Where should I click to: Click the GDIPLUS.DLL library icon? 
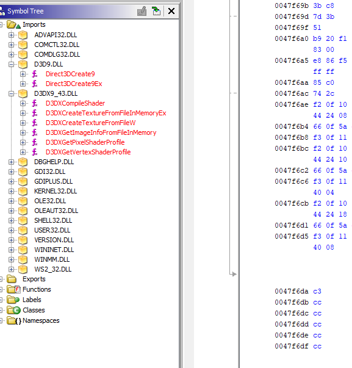[23, 181]
